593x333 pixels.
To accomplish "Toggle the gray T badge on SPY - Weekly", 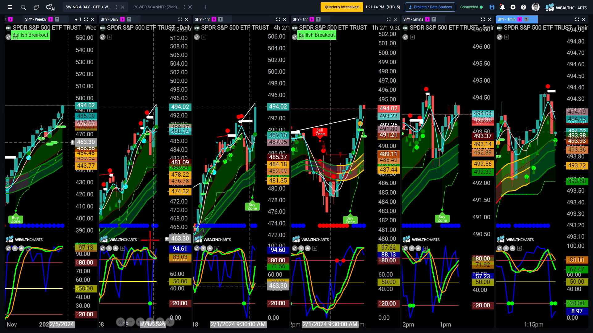I will click(57, 19).
